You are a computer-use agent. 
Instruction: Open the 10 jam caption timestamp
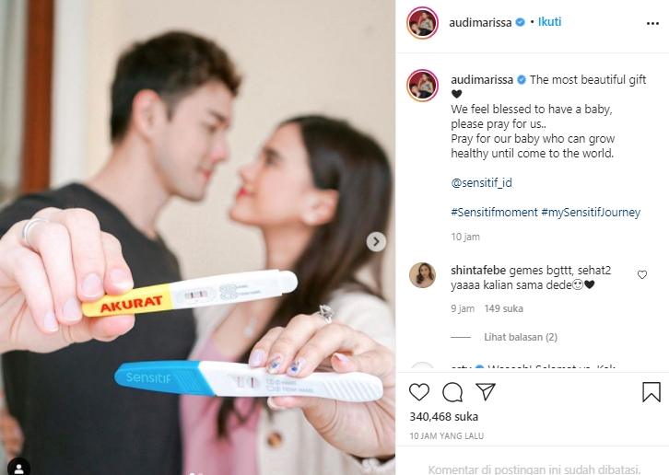(465, 237)
